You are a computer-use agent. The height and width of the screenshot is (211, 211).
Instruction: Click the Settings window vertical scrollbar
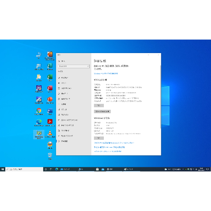[x=161, y=97]
